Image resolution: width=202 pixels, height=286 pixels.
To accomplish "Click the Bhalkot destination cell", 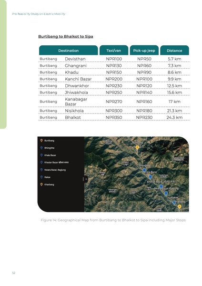I will 73,117.
